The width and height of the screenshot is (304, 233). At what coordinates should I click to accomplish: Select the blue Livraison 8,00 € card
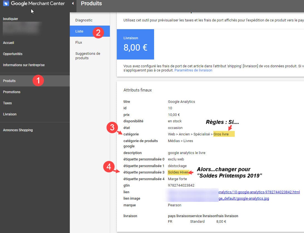[135, 44]
